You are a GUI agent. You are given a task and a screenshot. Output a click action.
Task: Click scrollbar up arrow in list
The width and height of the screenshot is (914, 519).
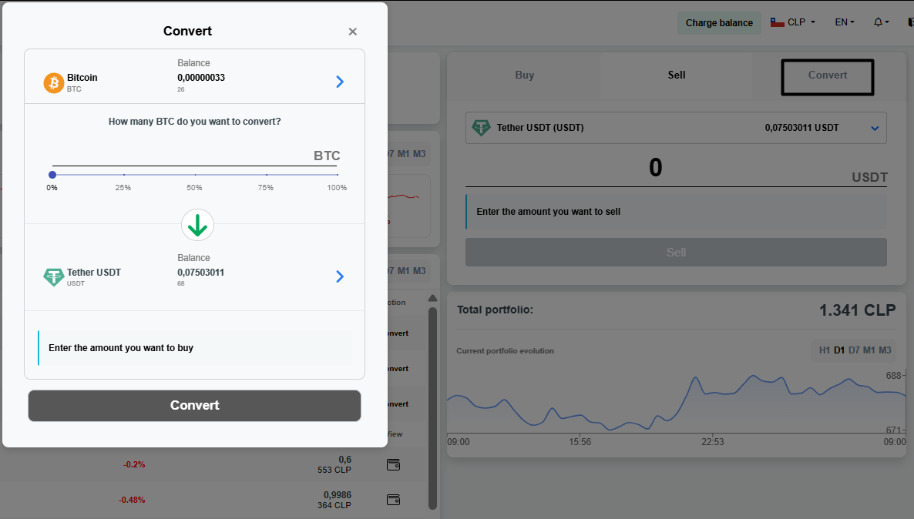point(432,298)
